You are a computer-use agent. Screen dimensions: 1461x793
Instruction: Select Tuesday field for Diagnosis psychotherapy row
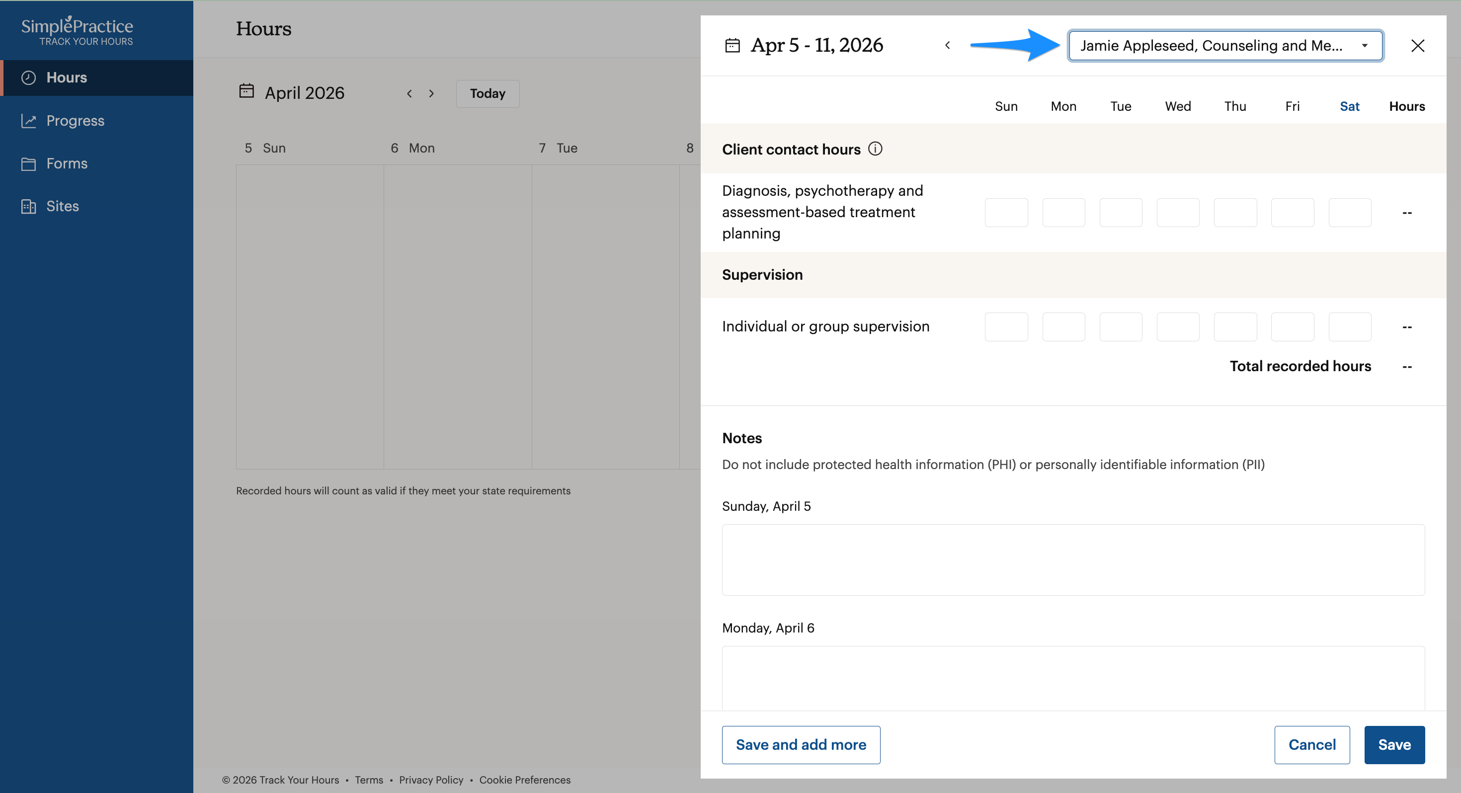[x=1121, y=212]
